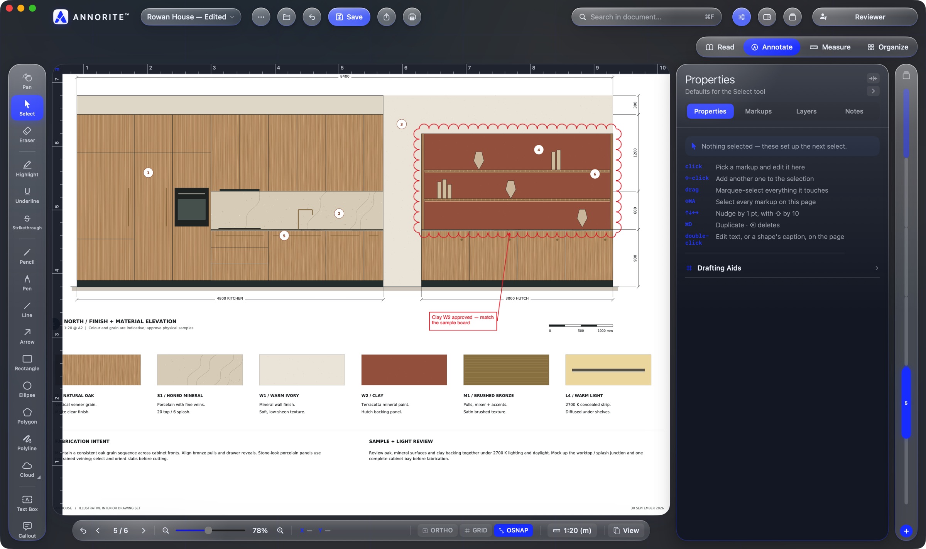926x549 pixels.
Task: Toggle ORTHO mode
Action: [x=438, y=530]
